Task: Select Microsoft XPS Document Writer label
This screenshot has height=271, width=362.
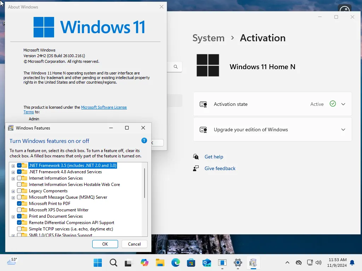Action: click(x=59, y=210)
